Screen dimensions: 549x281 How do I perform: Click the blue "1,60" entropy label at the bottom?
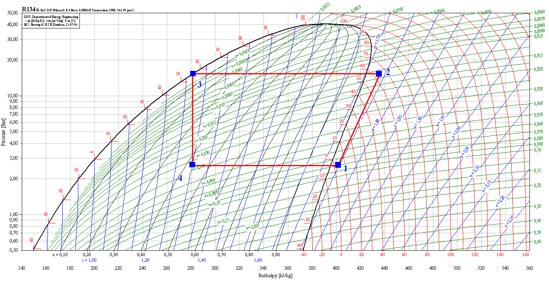point(258,260)
